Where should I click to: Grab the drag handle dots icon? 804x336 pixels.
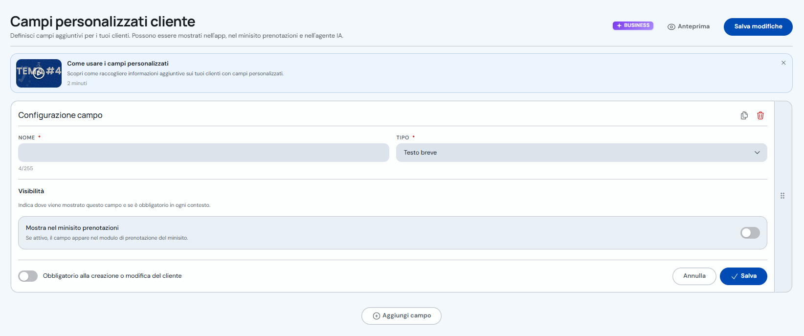click(x=782, y=196)
